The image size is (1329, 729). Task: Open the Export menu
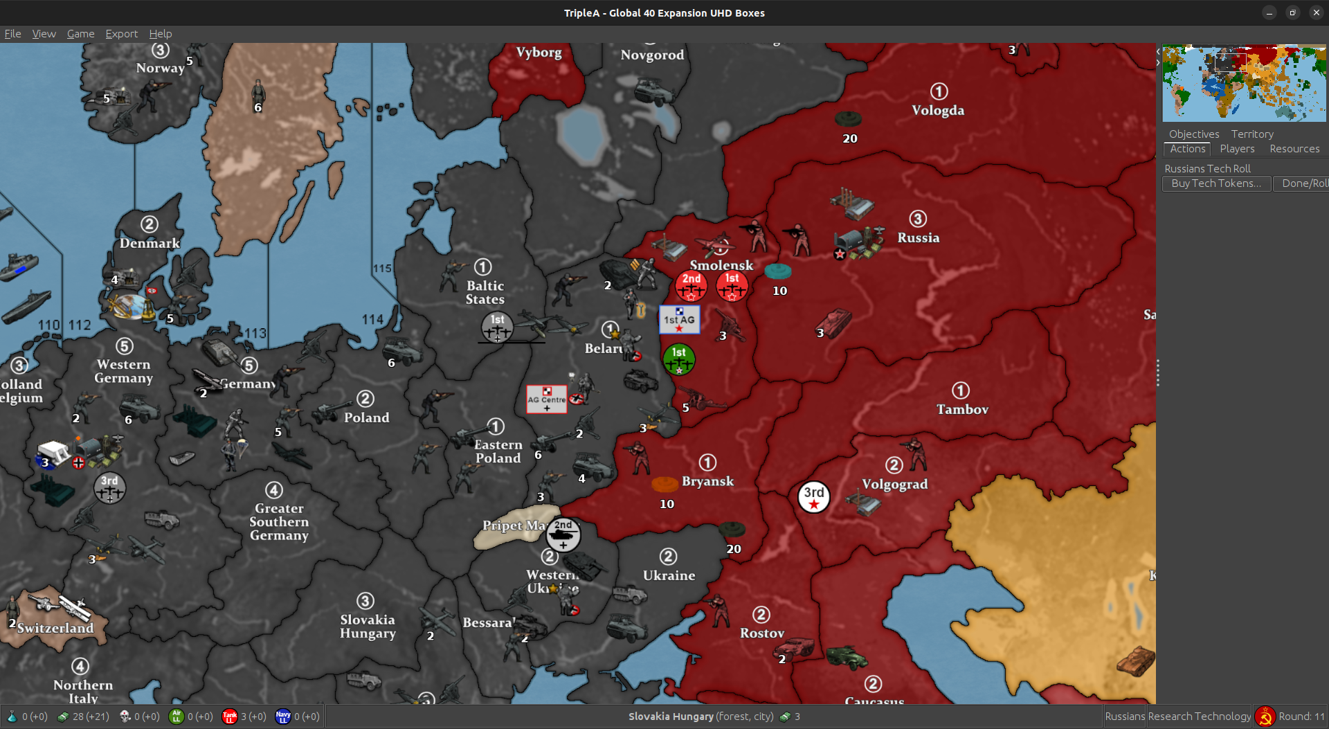(x=121, y=33)
